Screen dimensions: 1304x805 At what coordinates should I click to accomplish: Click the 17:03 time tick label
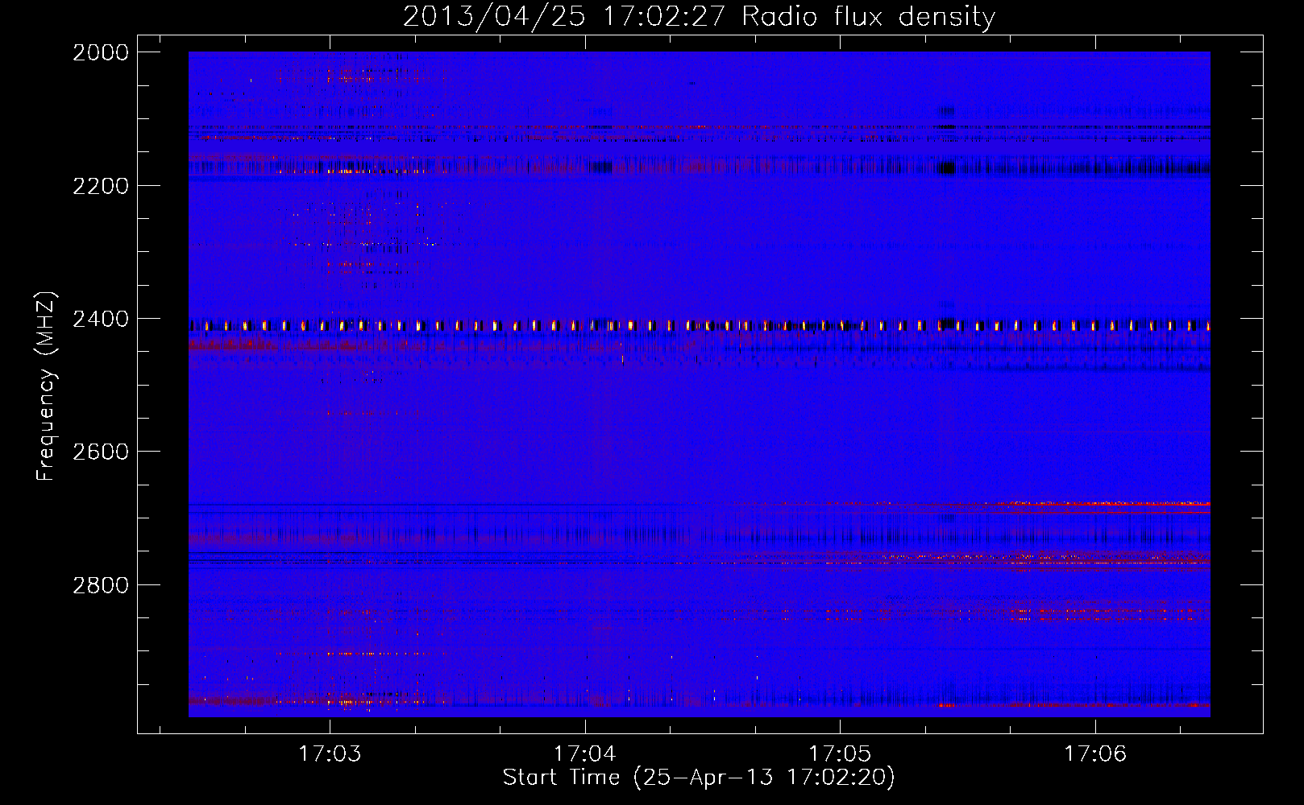pos(330,753)
